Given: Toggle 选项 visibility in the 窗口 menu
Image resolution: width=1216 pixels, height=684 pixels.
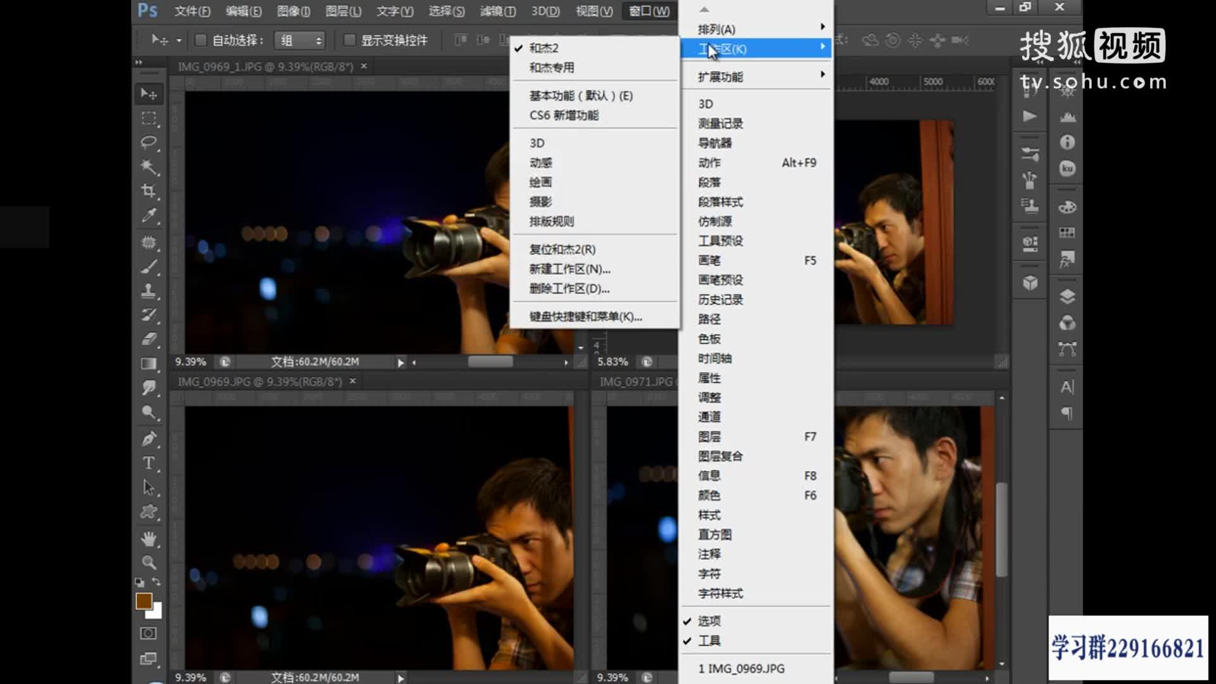Looking at the screenshot, I should (709, 621).
